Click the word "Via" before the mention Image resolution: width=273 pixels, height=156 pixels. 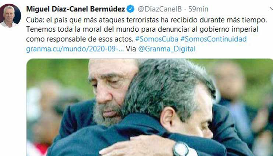(x=131, y=49)
